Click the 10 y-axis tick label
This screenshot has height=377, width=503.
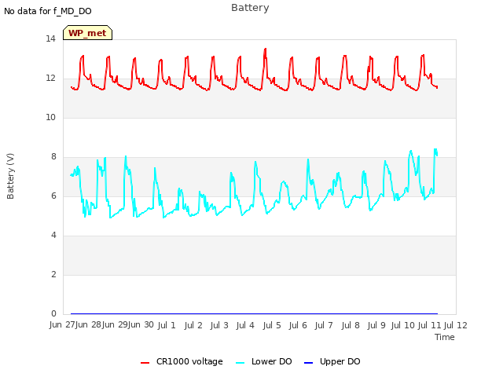click(50, 117)
